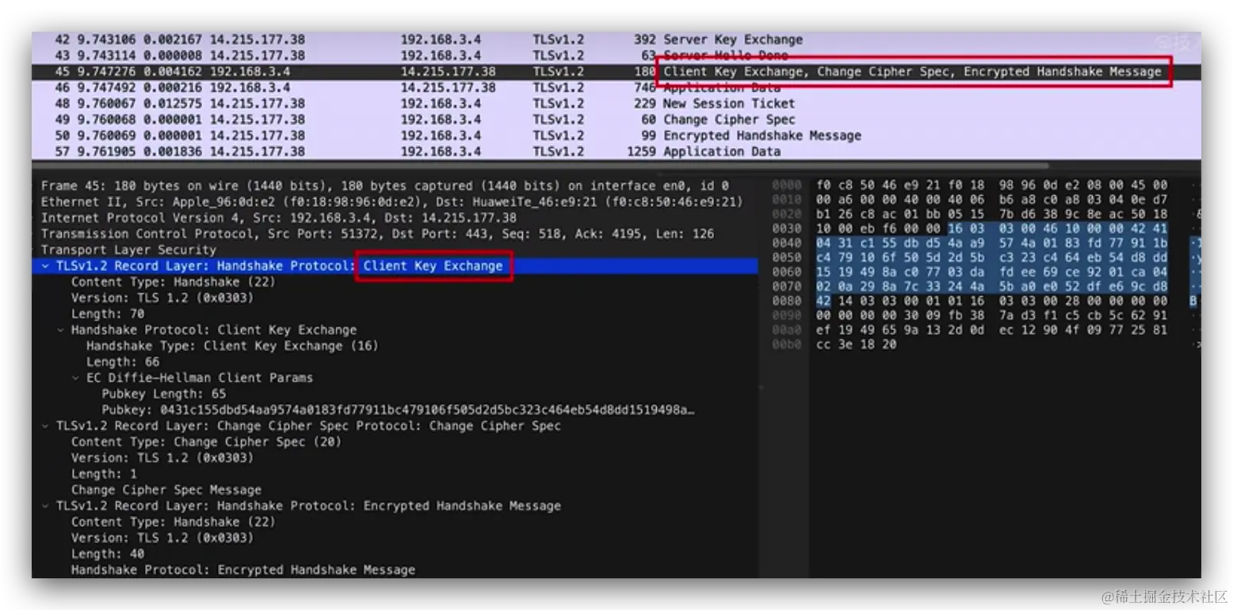
Task: Click Content Type: Change Cipher Spec (20)
Action: (x=206, y=441)
